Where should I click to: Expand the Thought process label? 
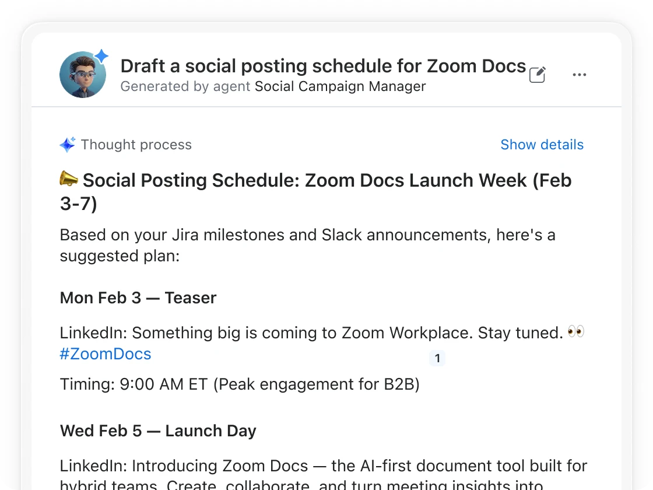click(x=136, y=145)
